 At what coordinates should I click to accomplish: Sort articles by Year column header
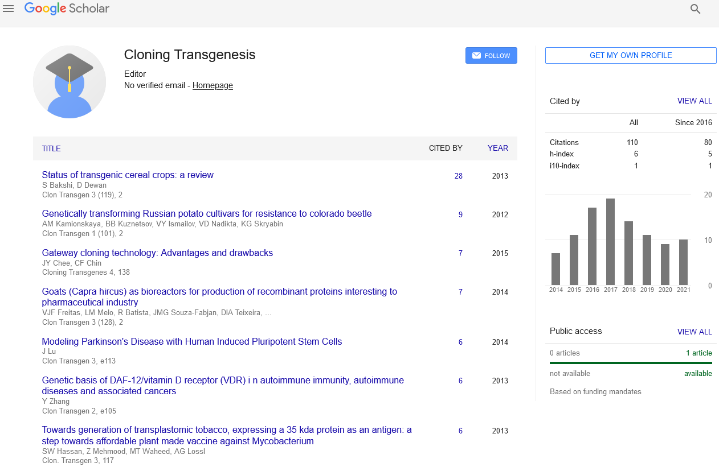coord(497,148)
